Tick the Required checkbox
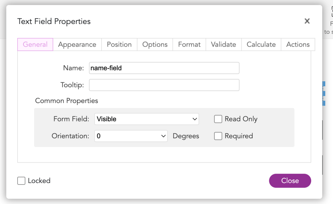The width and height of the screenshot is (333, 204). click(x=218, y=136)
